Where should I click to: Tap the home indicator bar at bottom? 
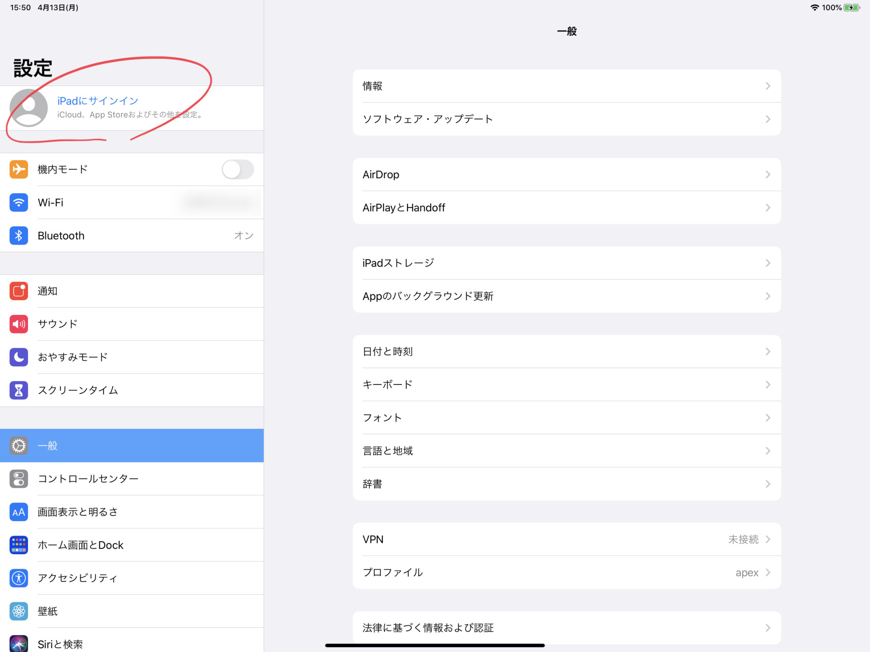435,645
